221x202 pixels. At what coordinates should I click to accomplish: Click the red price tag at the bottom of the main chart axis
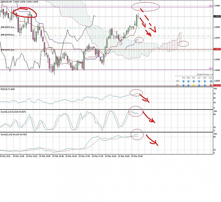[x=217, y=85]
